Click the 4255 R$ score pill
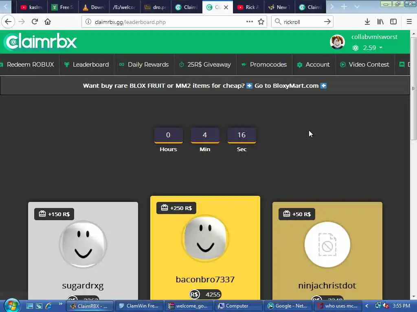Screen dimensions: 417x312 click(205, 294)
